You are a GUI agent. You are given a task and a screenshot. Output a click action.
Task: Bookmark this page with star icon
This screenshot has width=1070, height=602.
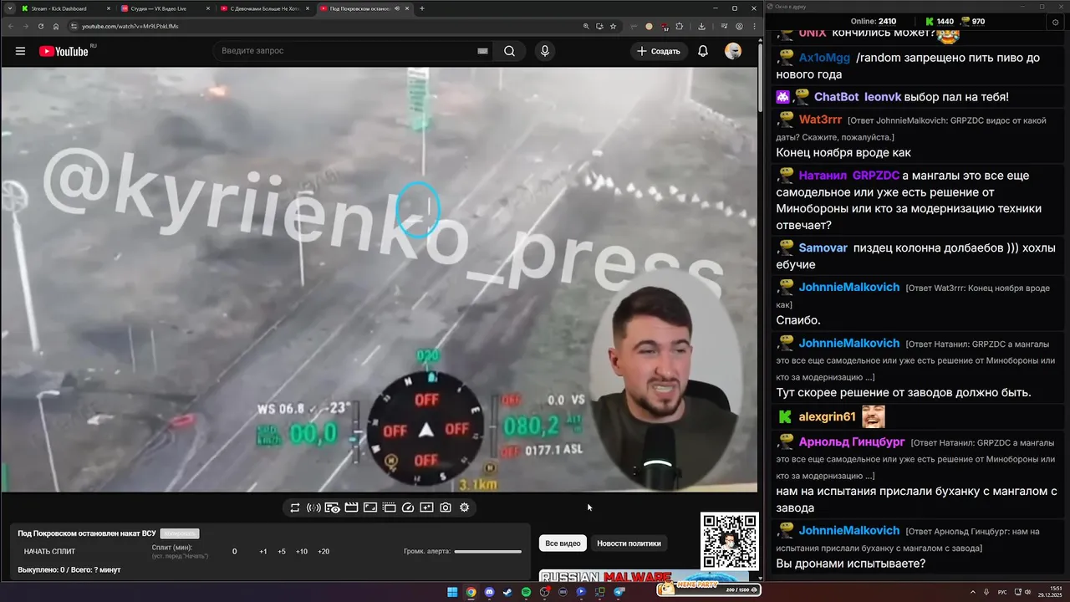point(613,26)
